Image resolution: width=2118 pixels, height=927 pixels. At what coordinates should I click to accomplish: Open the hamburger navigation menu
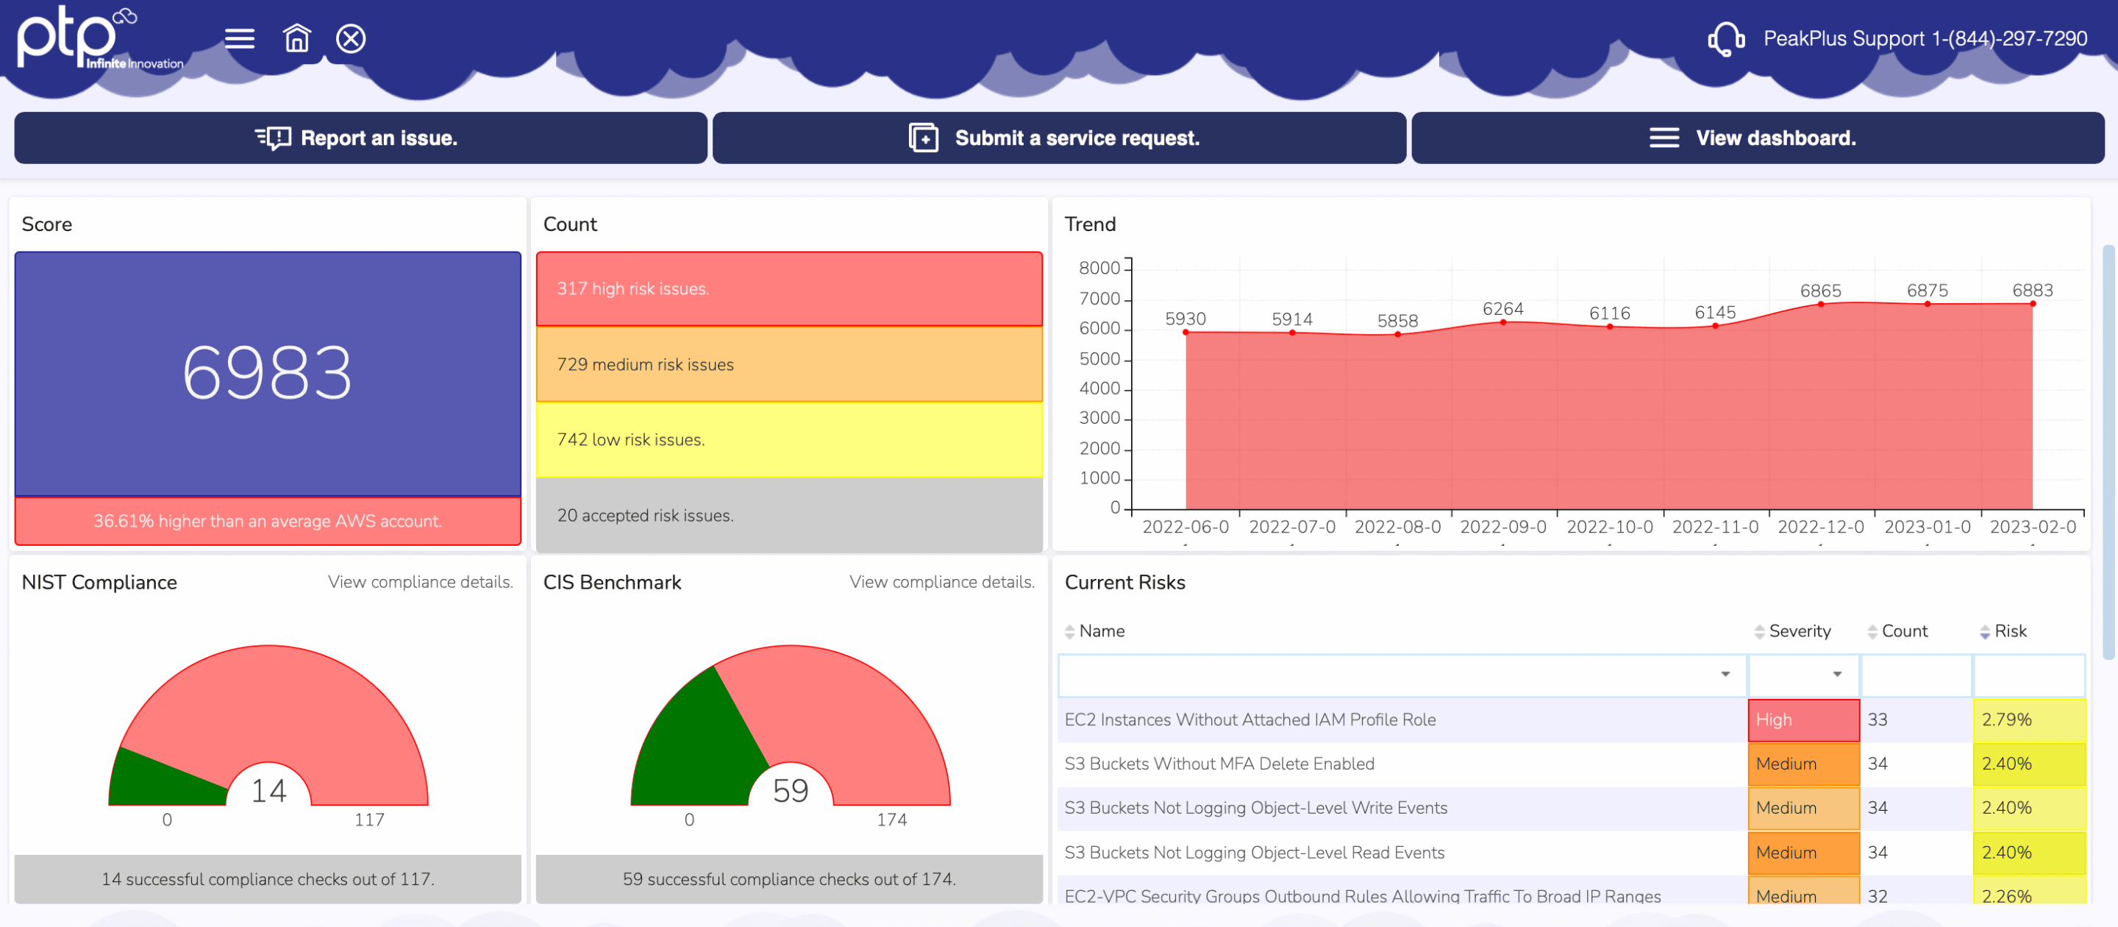[x=239, y=38]
